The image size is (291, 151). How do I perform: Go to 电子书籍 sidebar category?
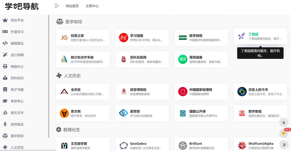click(x=17, y=89)
